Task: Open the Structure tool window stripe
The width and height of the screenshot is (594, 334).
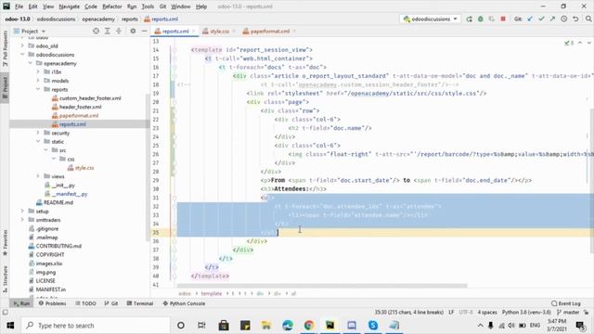Action: (x=5, y=279)
